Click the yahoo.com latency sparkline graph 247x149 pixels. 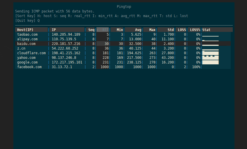pos(210,58)
